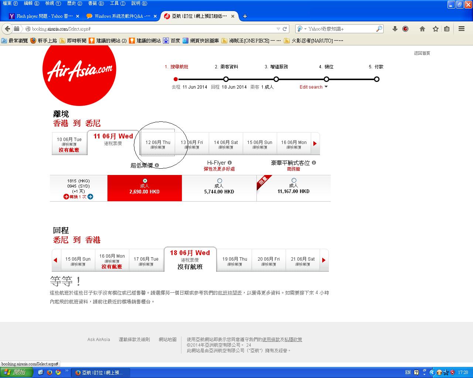Select the 11,167.00 HKD fare radio
The image size is (473, 378).
click(x=294, y=181)
